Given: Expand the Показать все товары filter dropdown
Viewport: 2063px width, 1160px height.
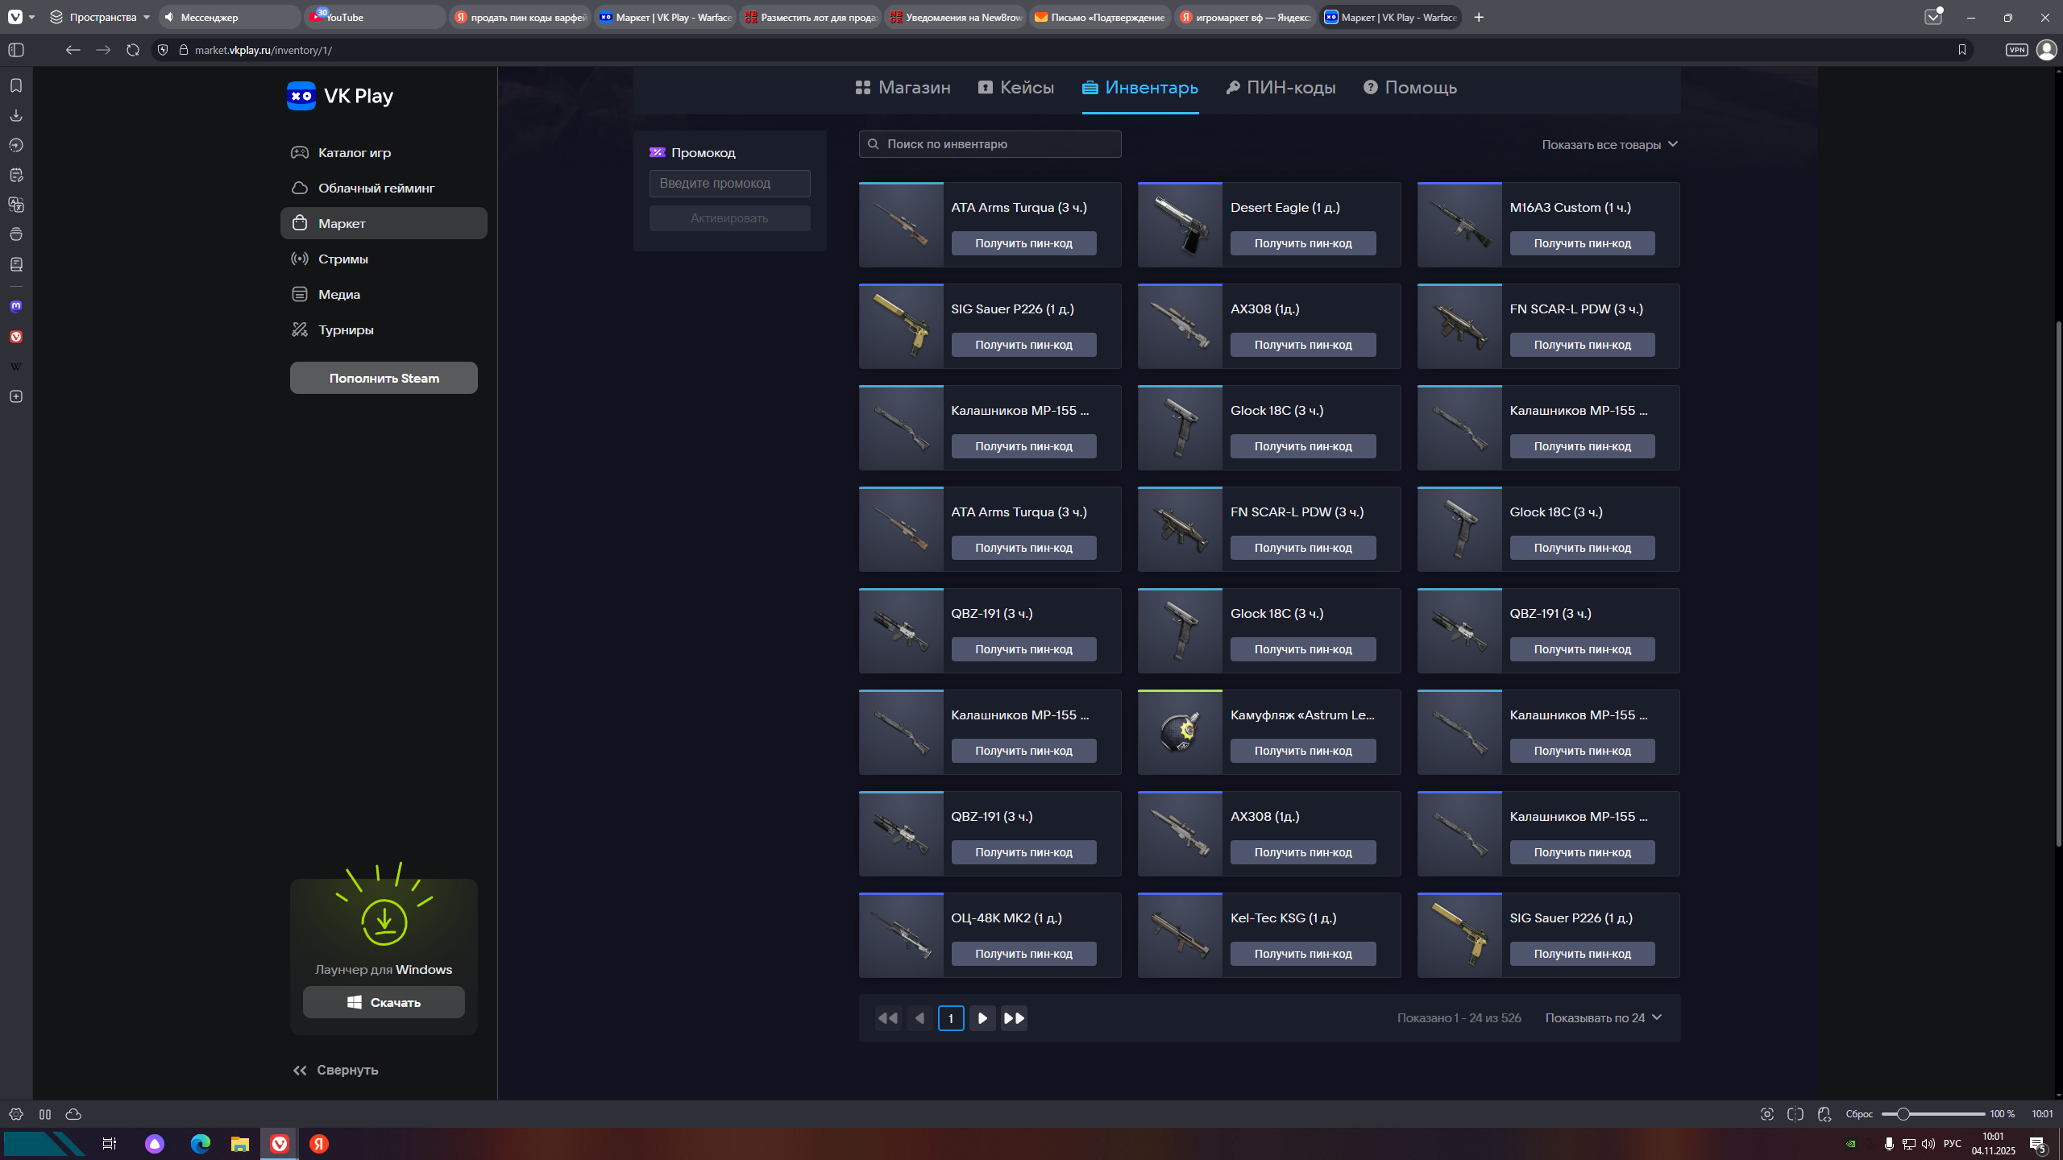Looking at the screenshot, I should click(x=1609, y=144).
